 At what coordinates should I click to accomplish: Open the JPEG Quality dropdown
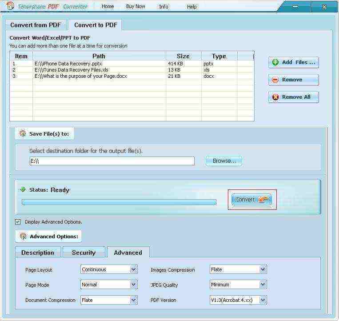click(238, 285)
